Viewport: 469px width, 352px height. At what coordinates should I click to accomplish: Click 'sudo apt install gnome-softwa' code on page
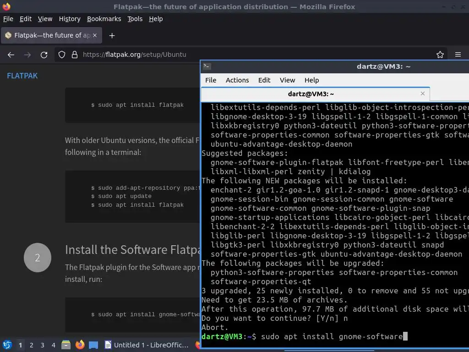click(x=145, y=314)
